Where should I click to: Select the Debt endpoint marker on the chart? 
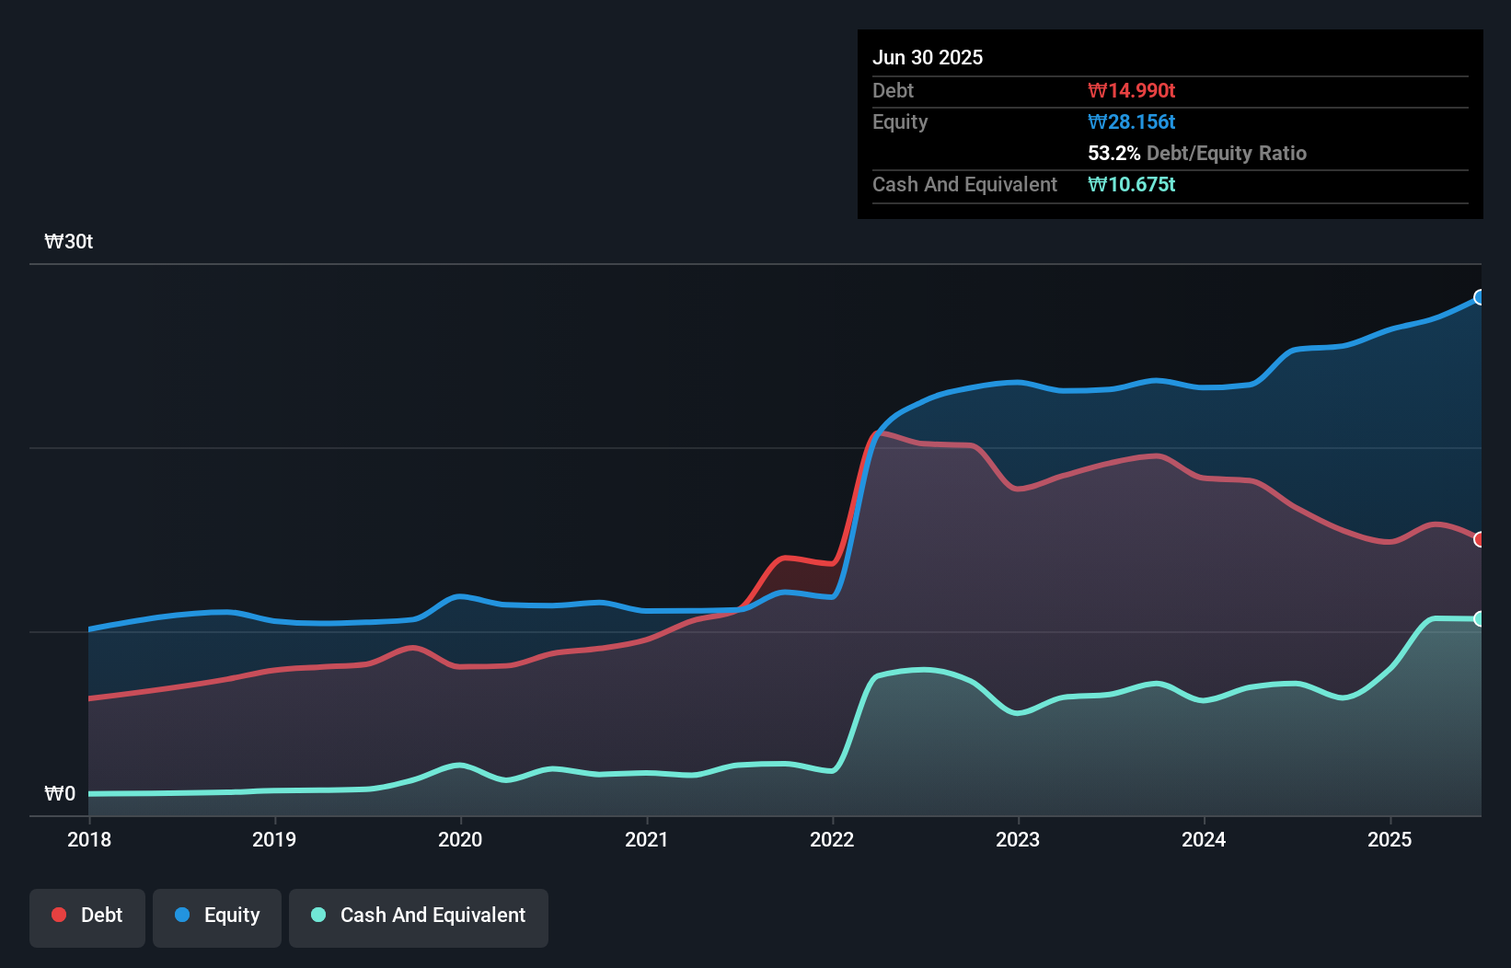1479,538
